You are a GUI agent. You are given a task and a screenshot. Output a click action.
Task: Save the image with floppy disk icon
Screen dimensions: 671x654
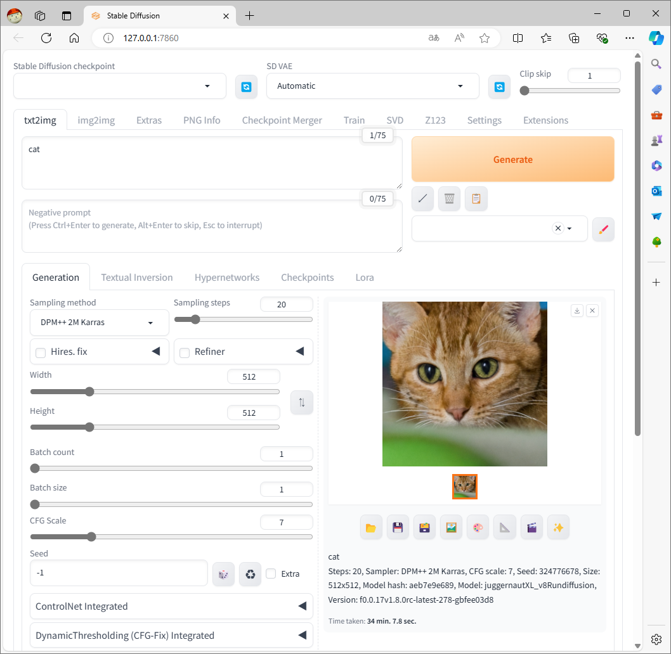point(398,528)
